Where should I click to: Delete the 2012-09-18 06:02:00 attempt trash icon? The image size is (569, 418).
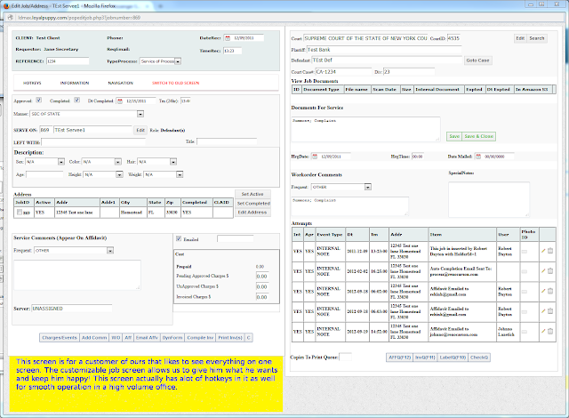tap(550, 291)
